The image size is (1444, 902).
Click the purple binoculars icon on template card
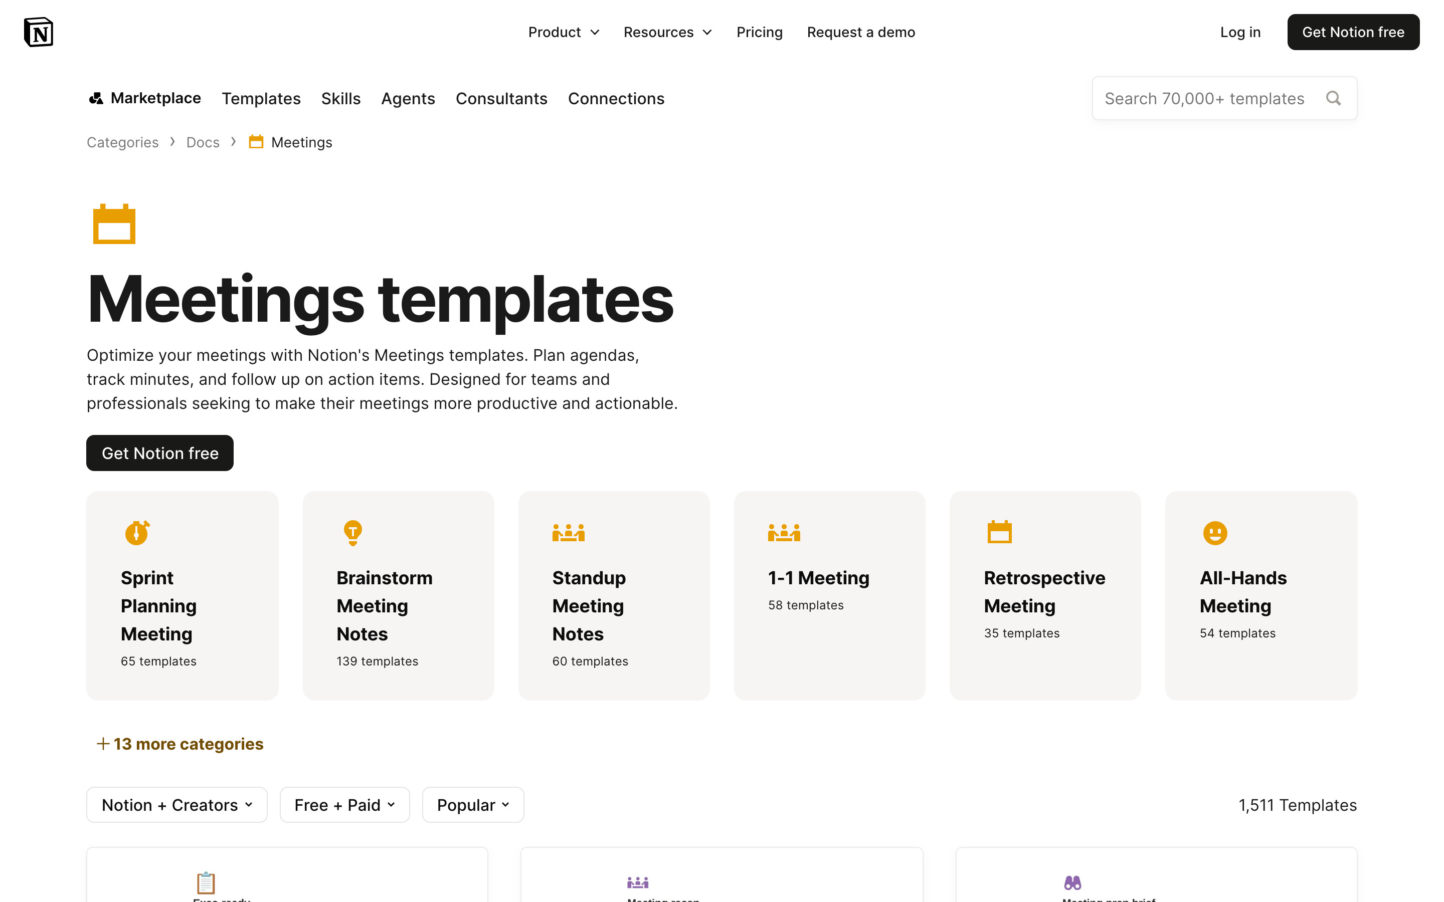[1072, 882]
